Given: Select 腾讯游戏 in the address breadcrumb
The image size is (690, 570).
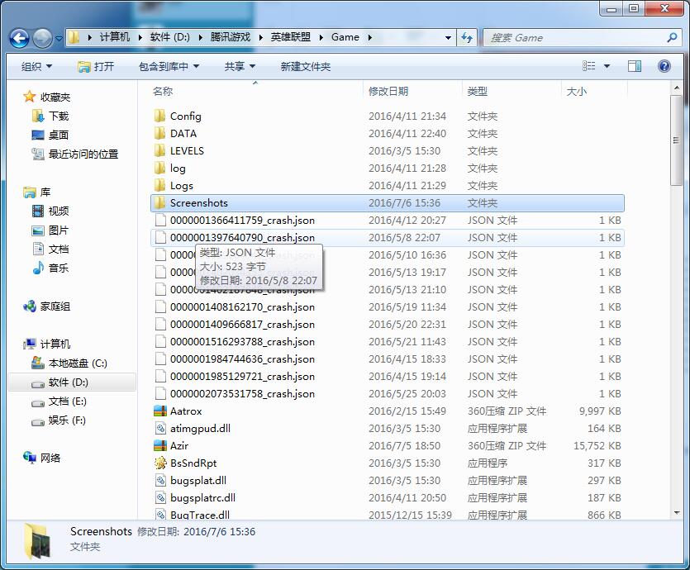Looking at the screenshot, I should coord(231,37).
